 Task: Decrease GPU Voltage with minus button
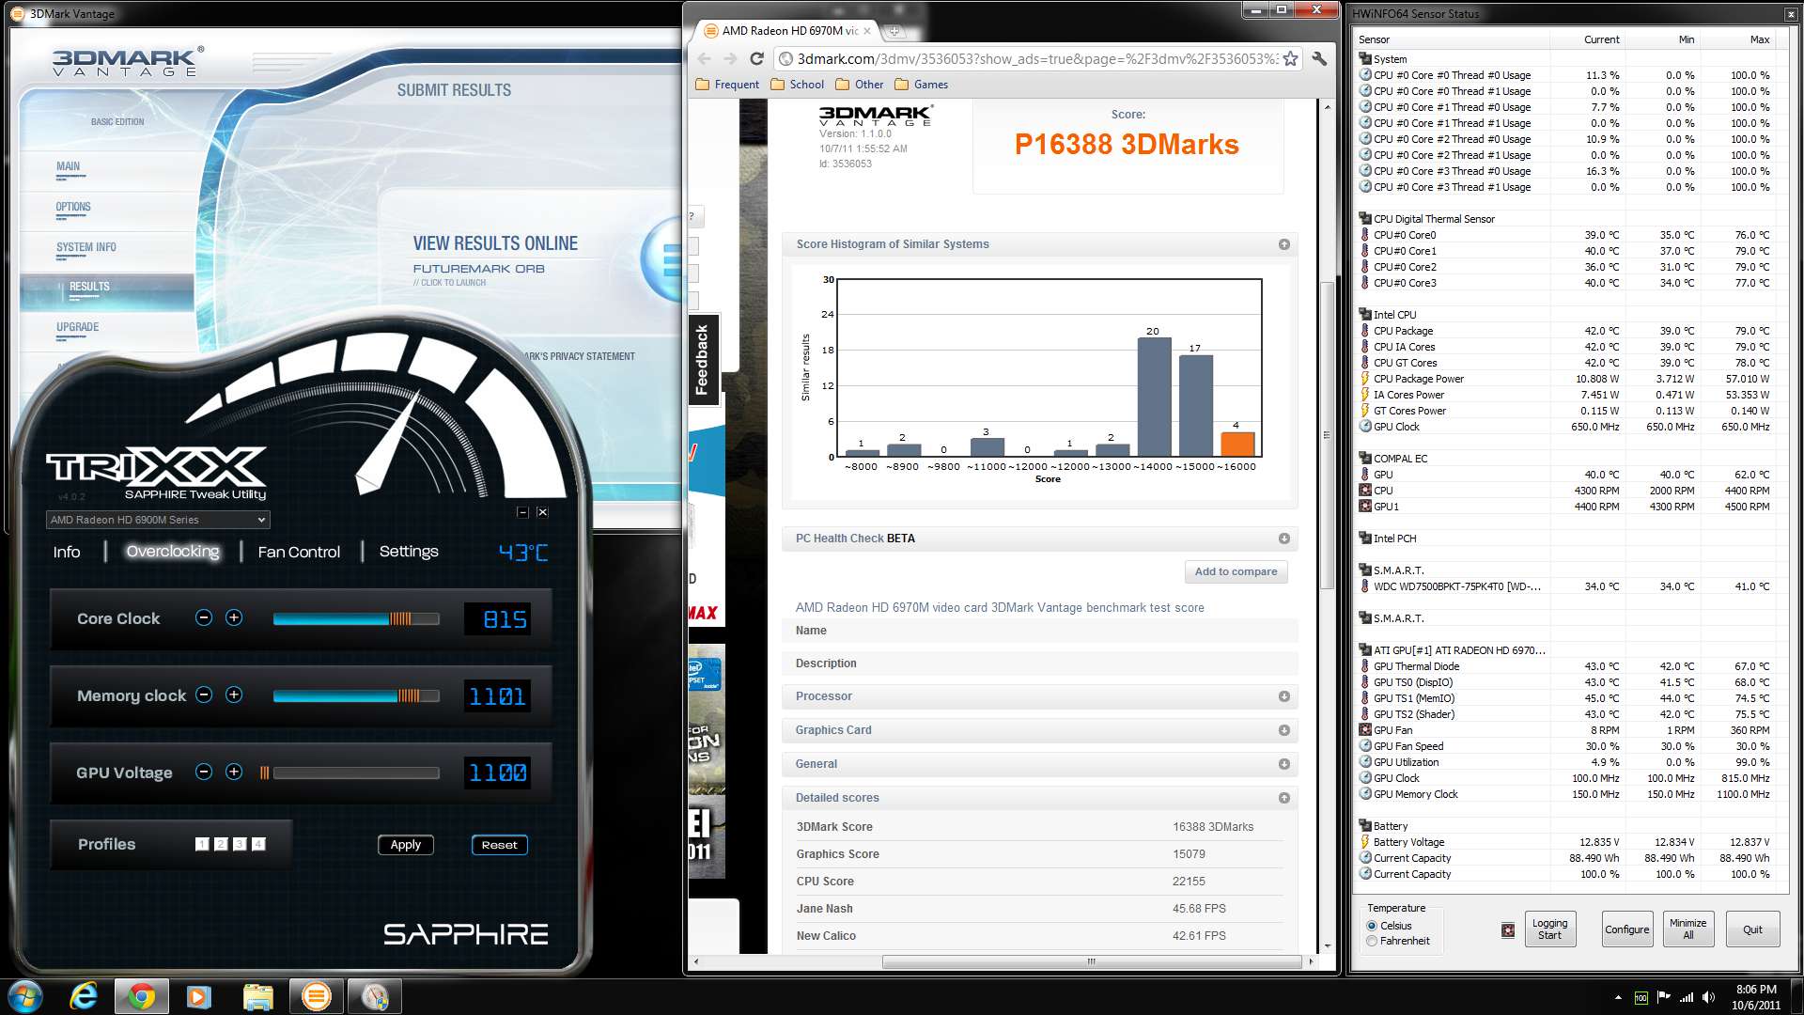click(204, 772)
